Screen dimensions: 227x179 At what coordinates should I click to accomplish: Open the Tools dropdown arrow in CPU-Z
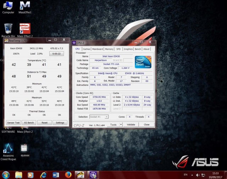tap(121, 125)
